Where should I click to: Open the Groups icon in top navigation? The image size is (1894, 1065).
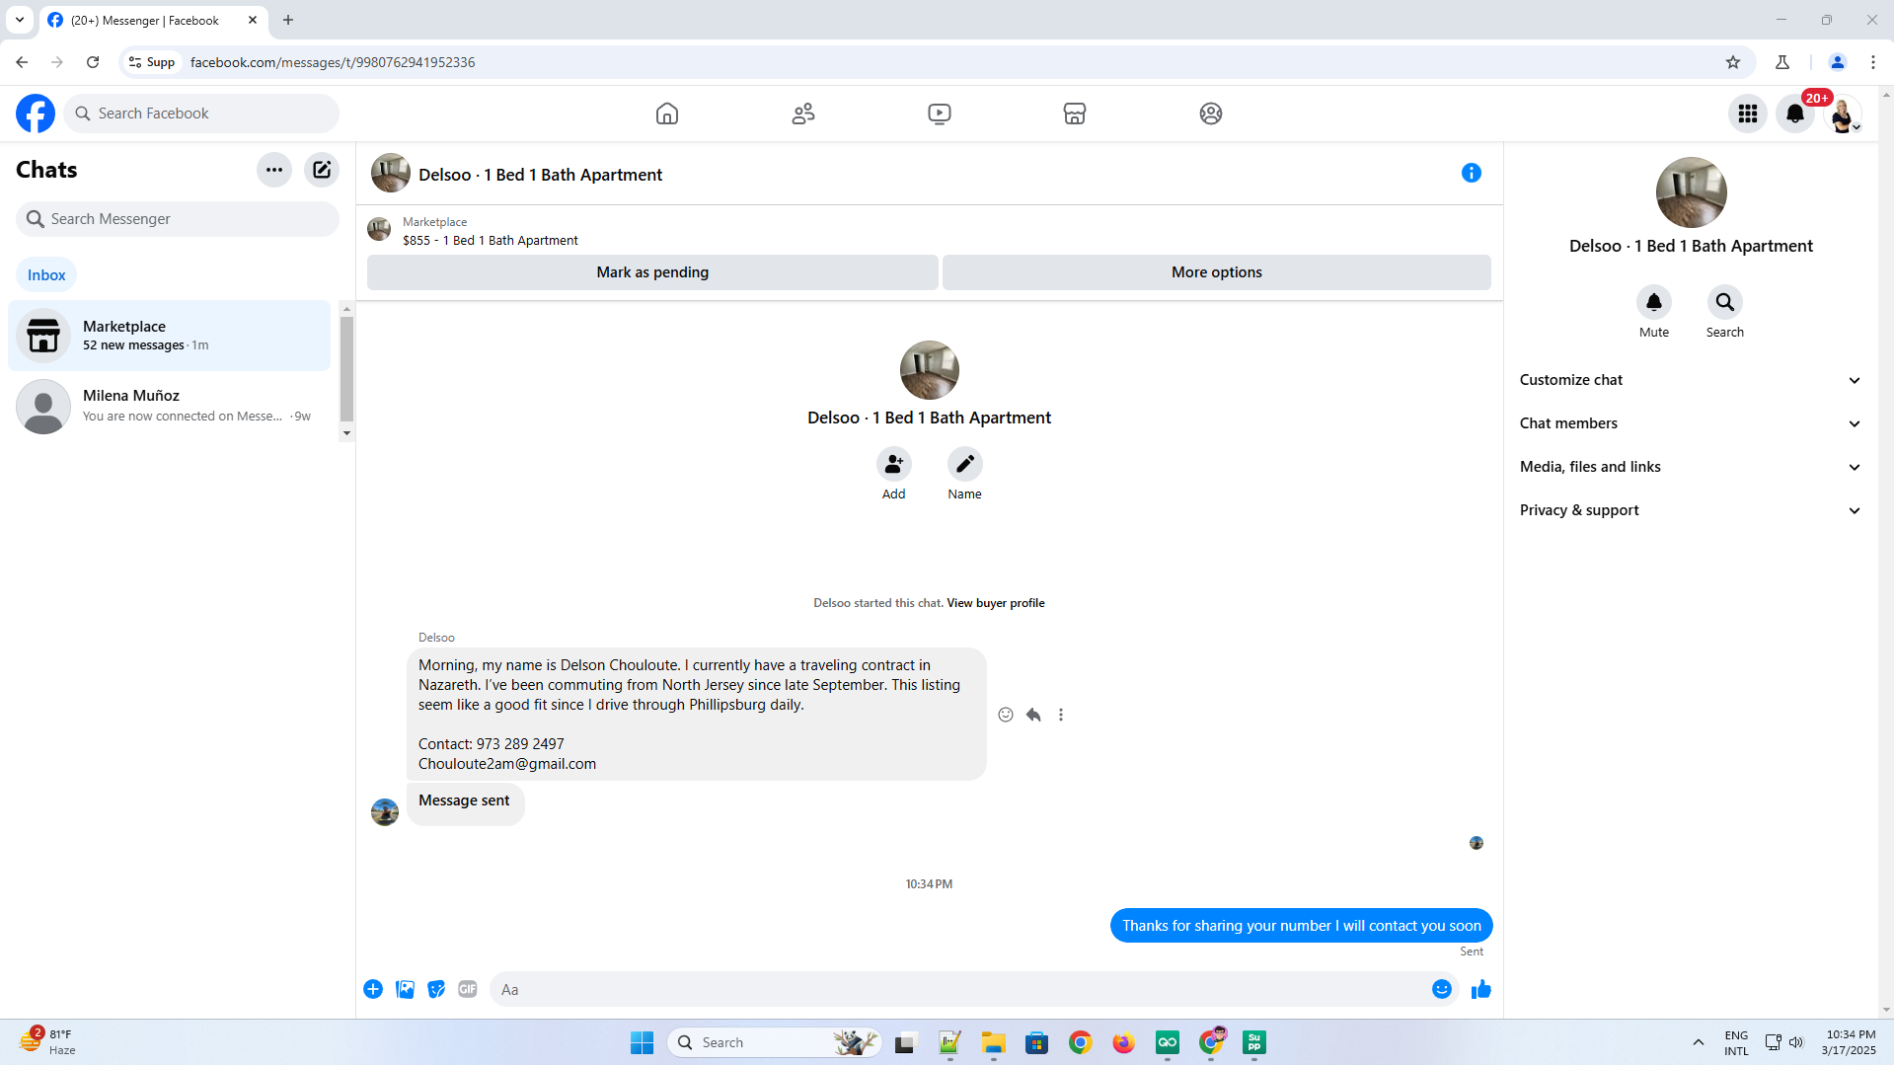click(1211, 114)
